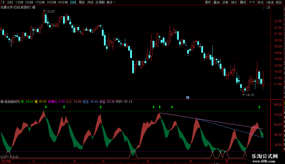Toggle the left sidebar panel icon
The width and height of the screenshot is (285, 164).
tap(3, 2)
